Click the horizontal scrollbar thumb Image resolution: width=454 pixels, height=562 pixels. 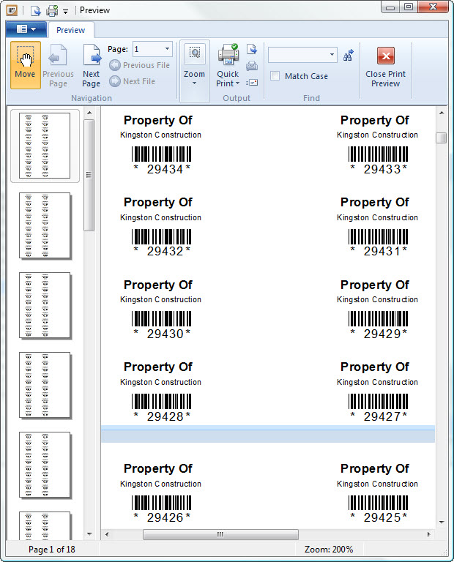click(x=220, y=534)
